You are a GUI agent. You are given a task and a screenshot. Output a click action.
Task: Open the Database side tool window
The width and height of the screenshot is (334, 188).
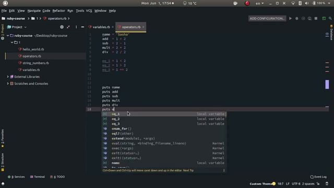[331, 32]
